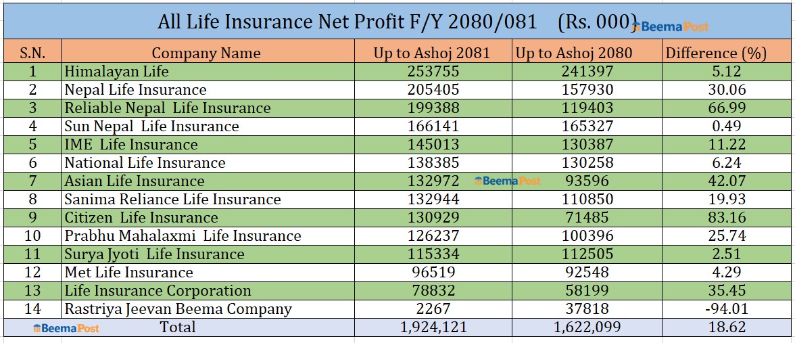This screenshot has height=343, width=795.
Task: Click the 'Difference (%)' column header
Action: [x=716, y=53]
